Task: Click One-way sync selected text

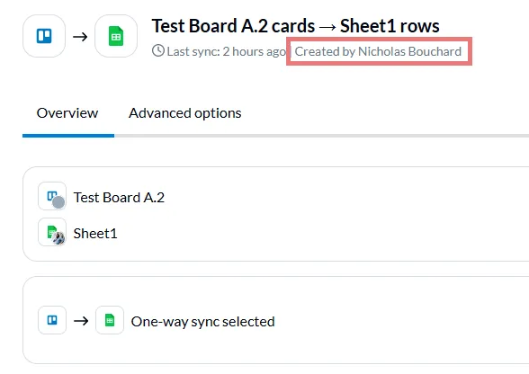Action: [202, 322]
